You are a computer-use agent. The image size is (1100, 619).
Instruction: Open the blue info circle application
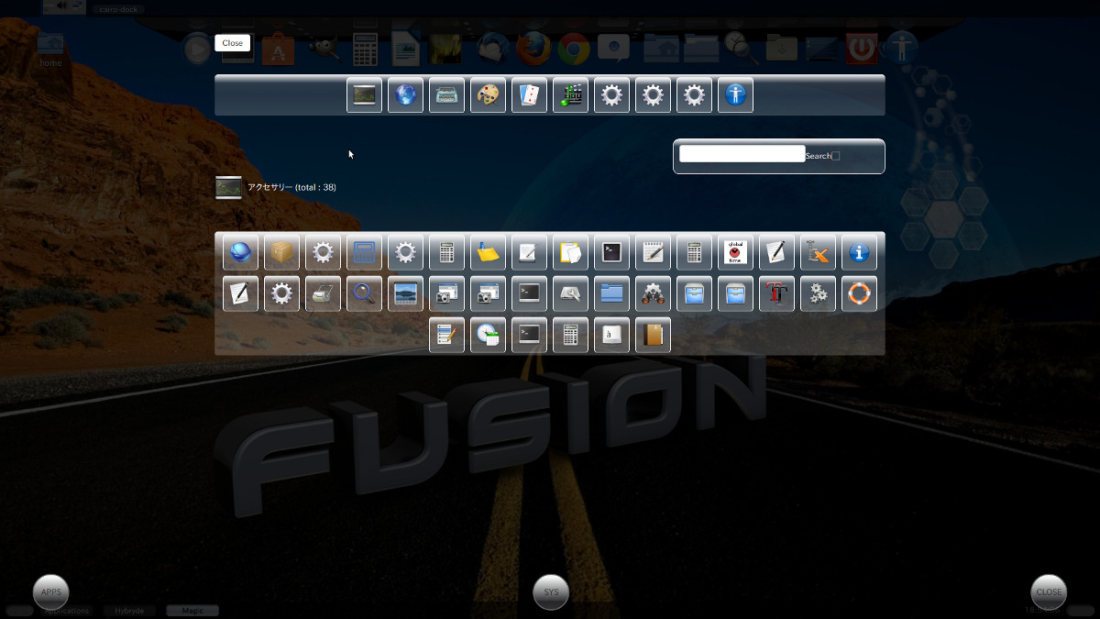click(x=859, y=252)
